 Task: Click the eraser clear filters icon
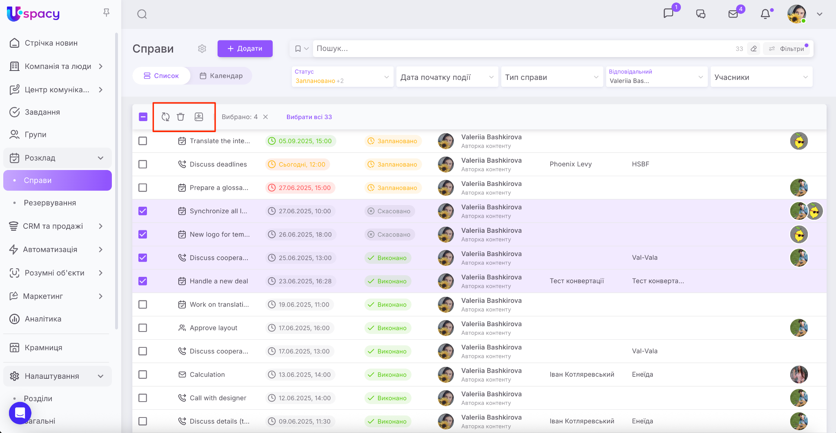coord(754,49)
